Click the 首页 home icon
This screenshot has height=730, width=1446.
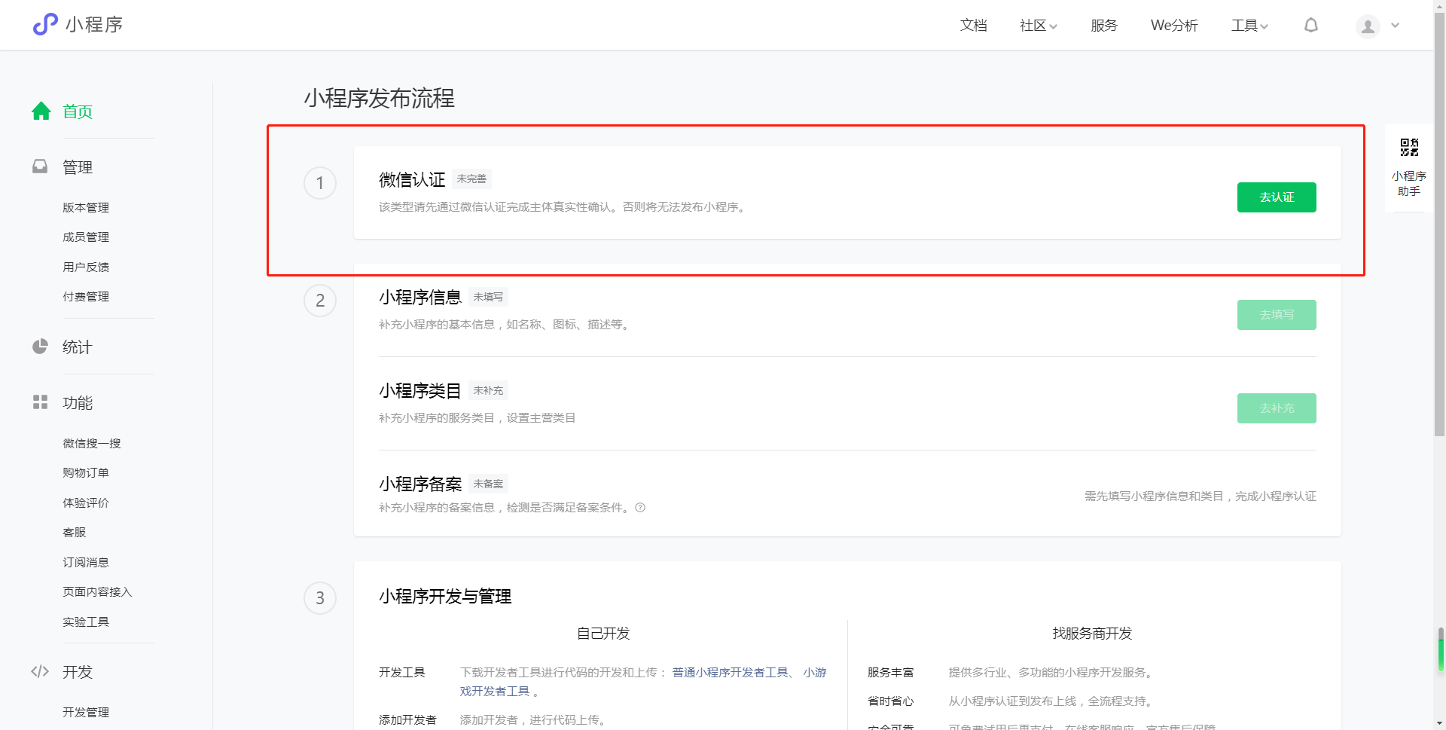(x=41, y=111)
